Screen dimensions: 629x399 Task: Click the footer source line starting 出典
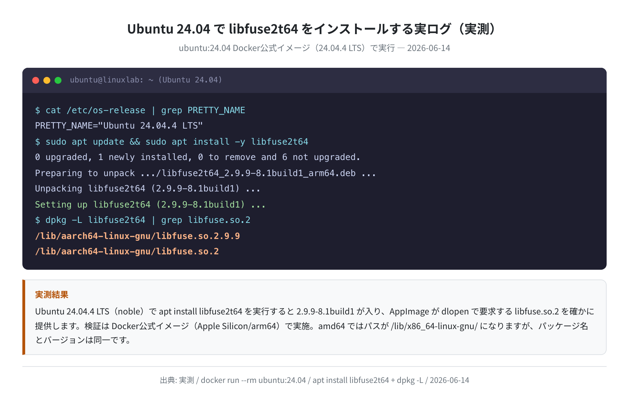coord(314,380)
